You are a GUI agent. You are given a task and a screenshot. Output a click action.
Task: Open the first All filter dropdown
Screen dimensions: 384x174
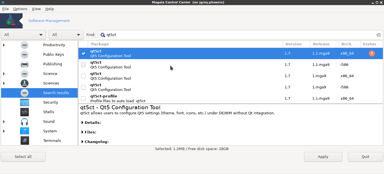coord(23,35)
